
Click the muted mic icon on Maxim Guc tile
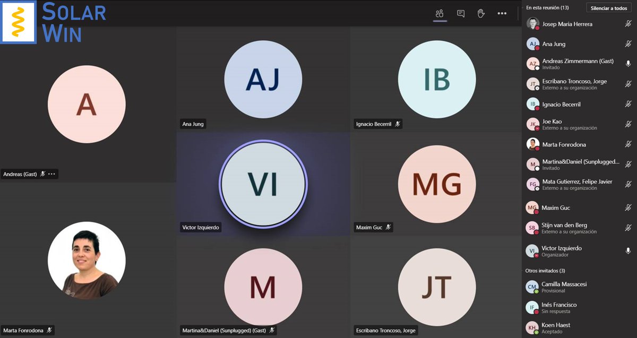(x=389, y=228)
